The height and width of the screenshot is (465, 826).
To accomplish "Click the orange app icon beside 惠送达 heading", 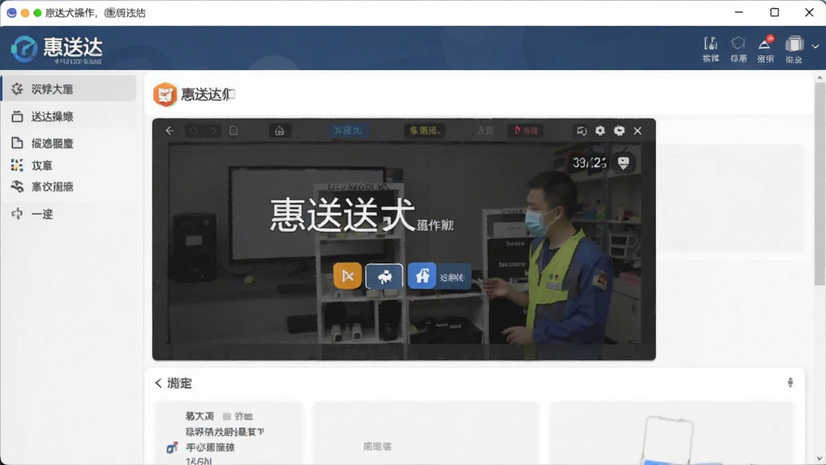I will coord(165,94).
